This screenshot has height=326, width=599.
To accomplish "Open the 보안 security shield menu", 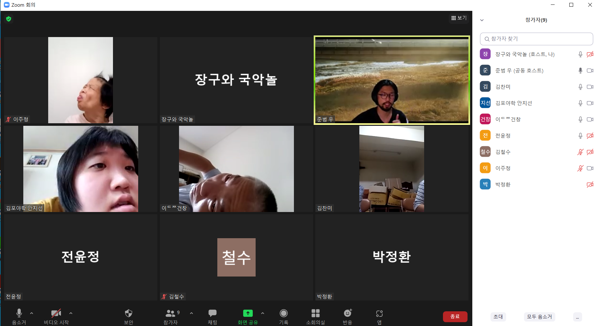I will coord(129,317).
